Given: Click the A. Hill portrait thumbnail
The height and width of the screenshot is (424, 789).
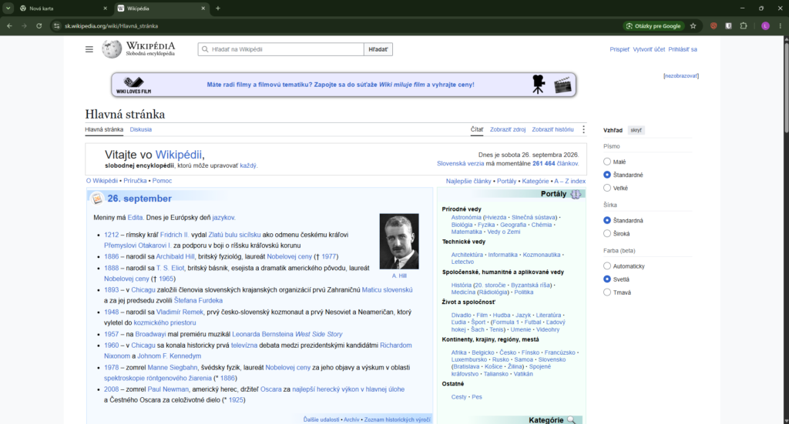Looking at the screenshot, I should click(x=399, y=241).
